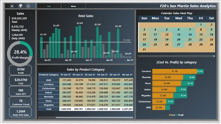Click the $2.6M peak bar label
This screenshot has height=124, width=221.
(x=80, y=23)
